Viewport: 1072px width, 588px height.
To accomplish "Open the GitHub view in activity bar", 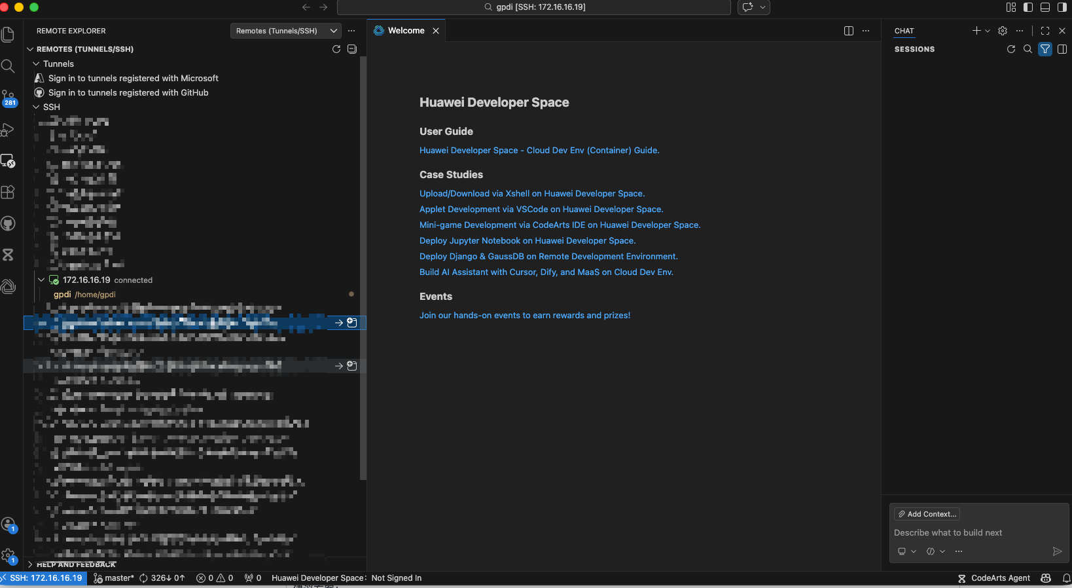I will (9, 223).
